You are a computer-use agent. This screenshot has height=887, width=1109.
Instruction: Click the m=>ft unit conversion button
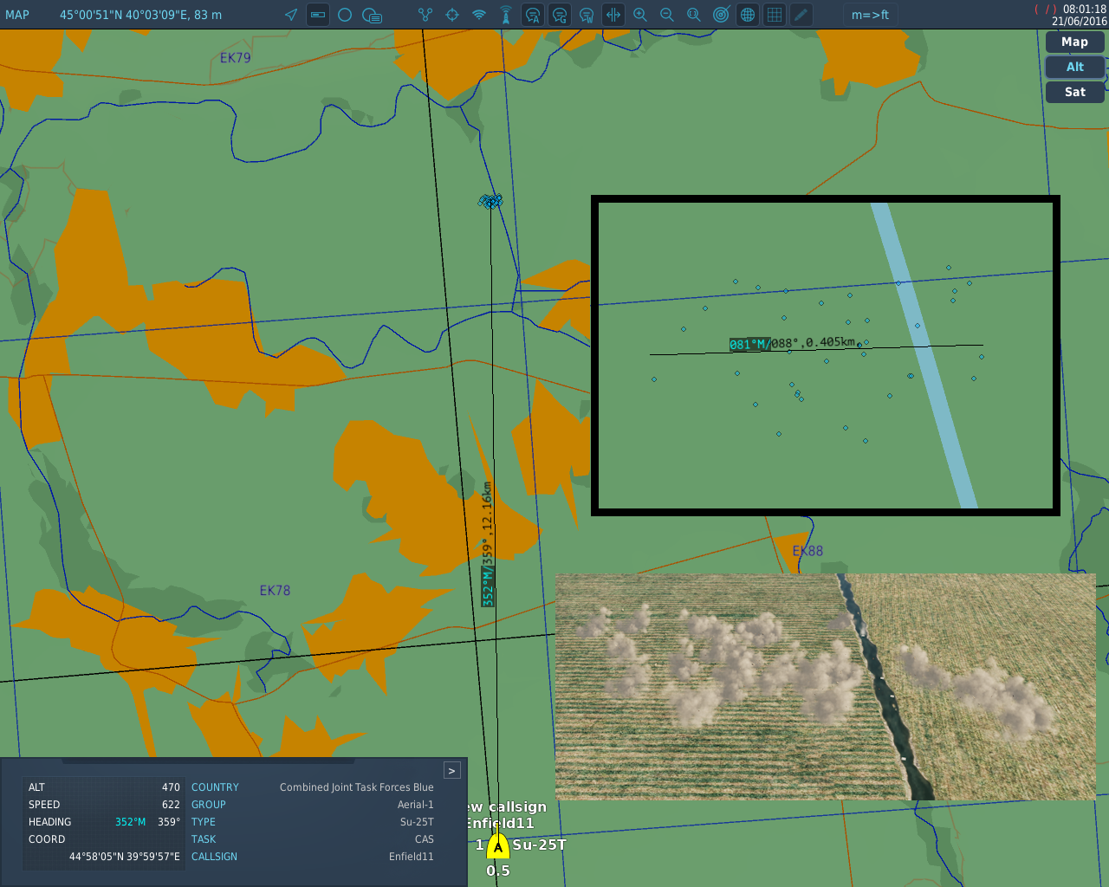tap(870, 15)
